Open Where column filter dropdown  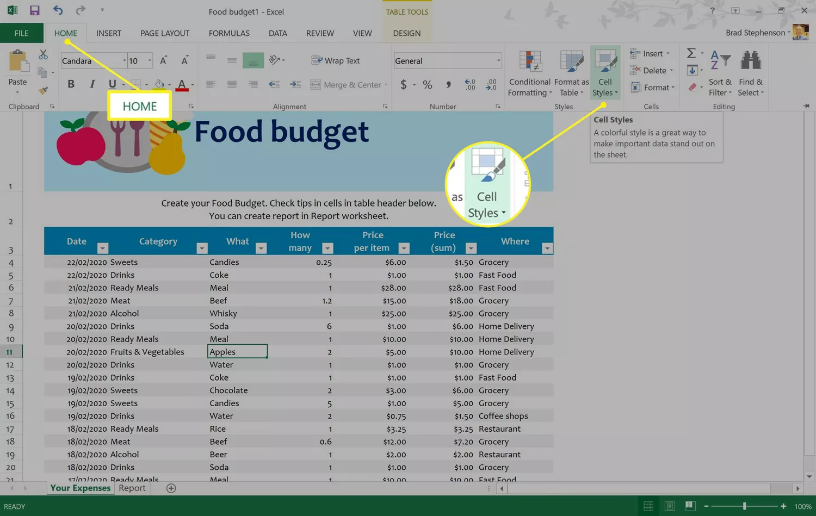pos(547,248)
